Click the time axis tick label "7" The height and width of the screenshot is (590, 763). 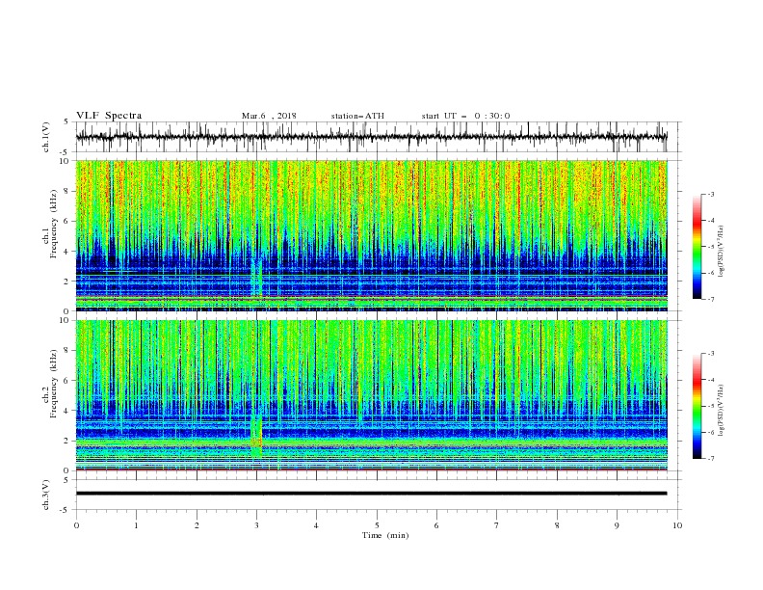click(496, 525)
